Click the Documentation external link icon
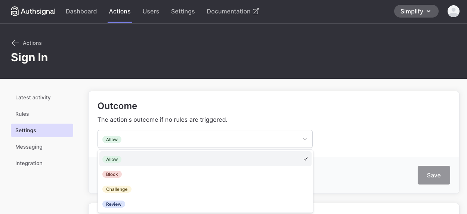Image resolution: width=467 pixels, height=214 pixels. (x=256, y=11)
